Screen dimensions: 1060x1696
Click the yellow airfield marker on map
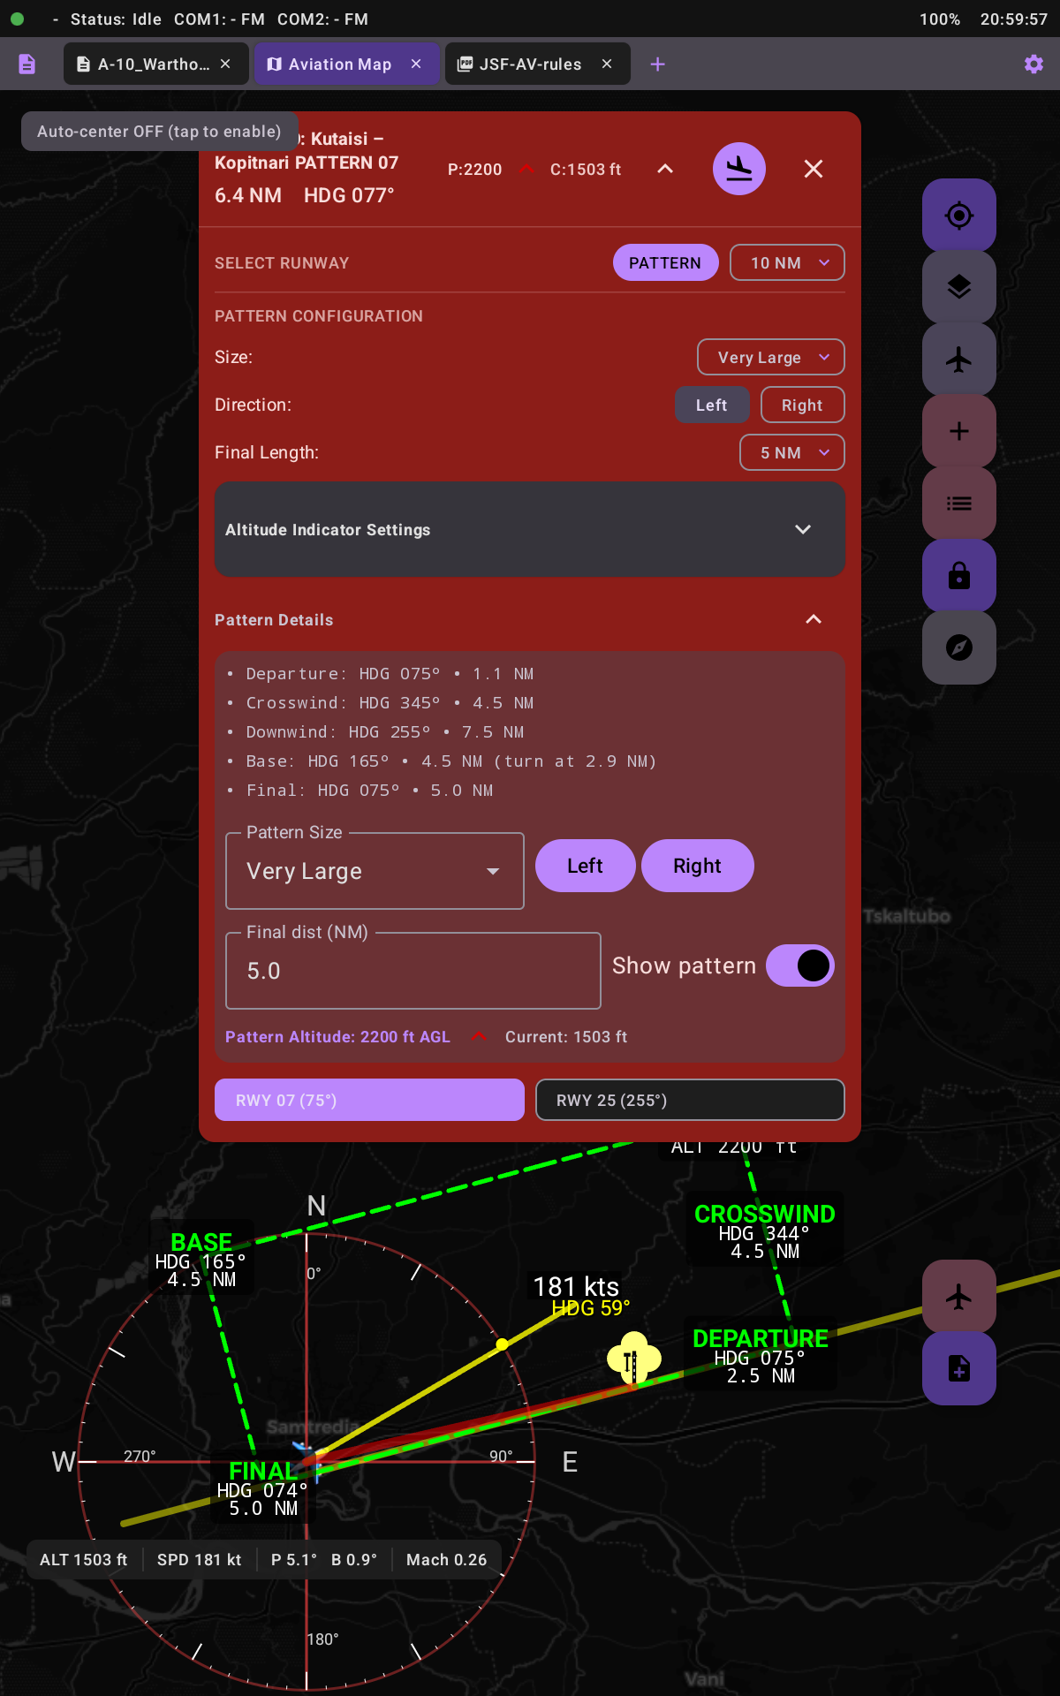[x=633, y=1359]
